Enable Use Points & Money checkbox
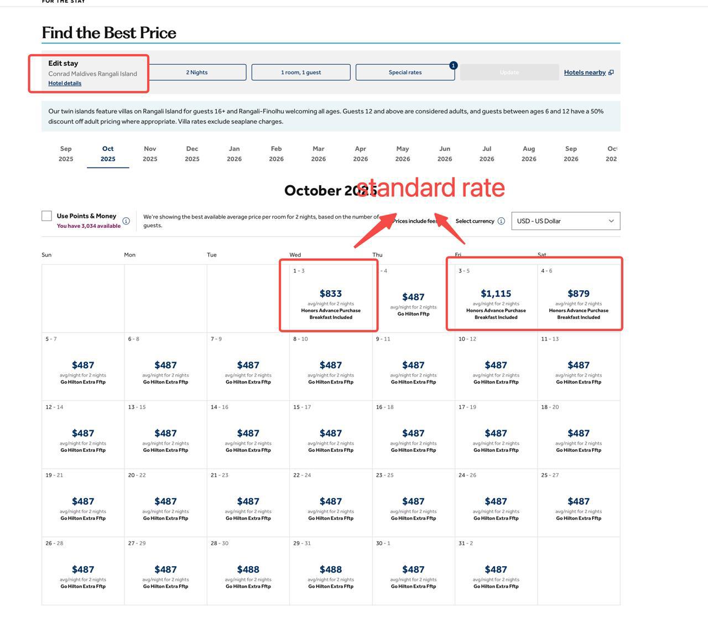The height and width of the screenshot is (627, 708). click(47, 216)
